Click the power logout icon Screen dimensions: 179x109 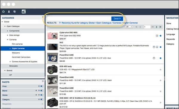coord(3,12)
